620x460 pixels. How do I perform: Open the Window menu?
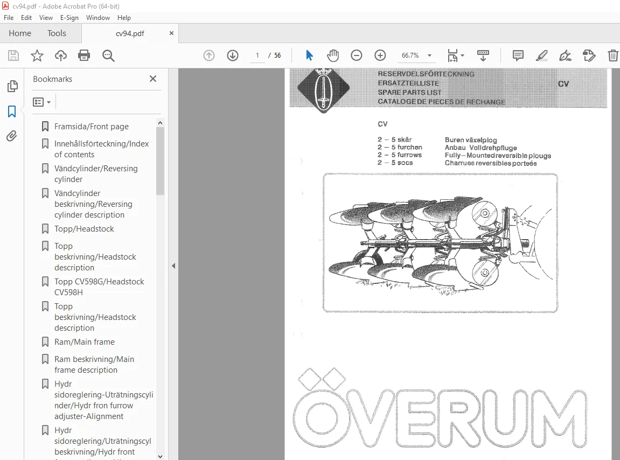pos(98,18)
